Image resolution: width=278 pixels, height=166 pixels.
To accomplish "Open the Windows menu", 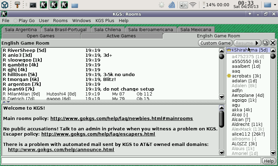I will tap(81, 21).
